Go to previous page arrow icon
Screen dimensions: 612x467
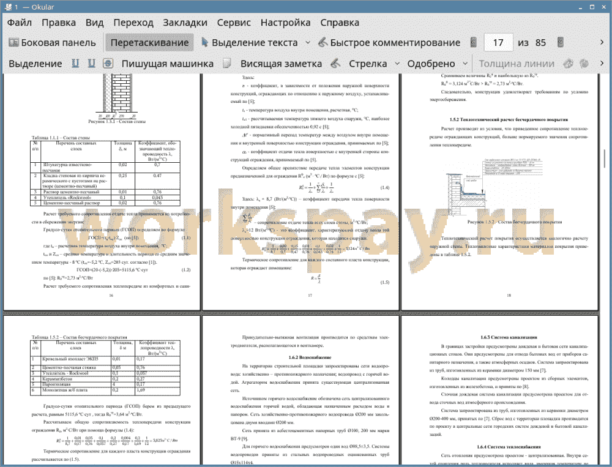[x=474, y=42]
